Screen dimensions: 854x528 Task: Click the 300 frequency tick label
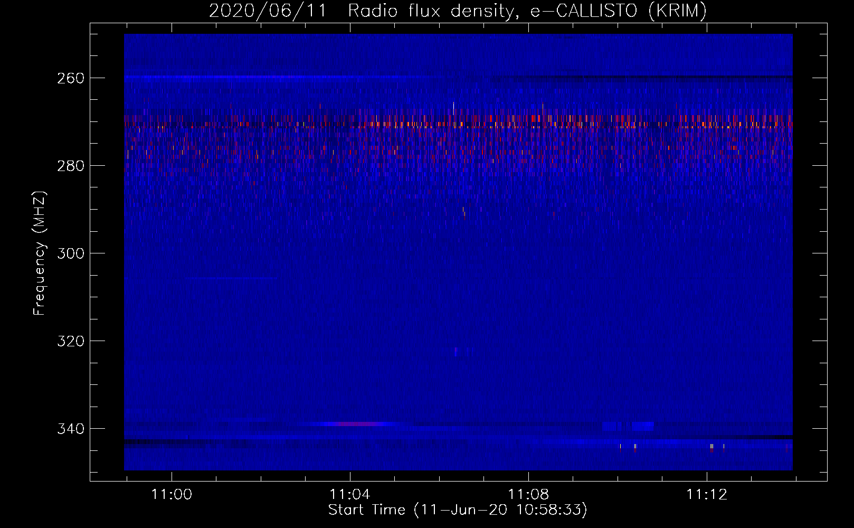[x=71, y=253]
